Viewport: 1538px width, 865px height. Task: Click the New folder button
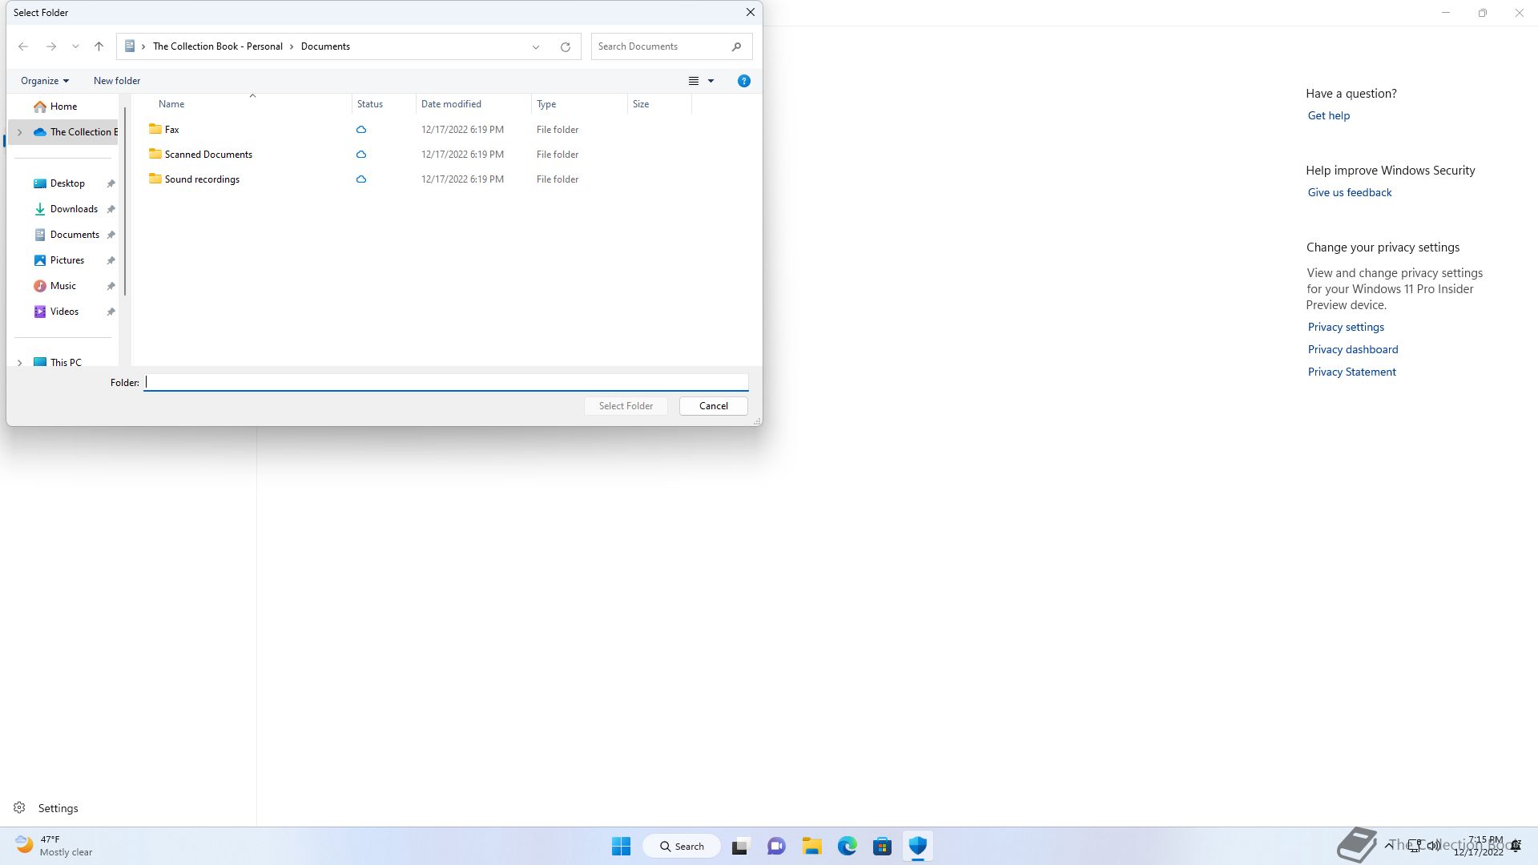117,81
